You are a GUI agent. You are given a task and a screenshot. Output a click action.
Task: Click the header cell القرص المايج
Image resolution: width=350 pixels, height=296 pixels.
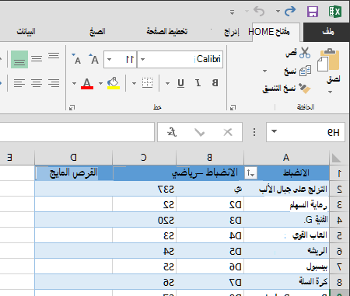tap(74, 173)
